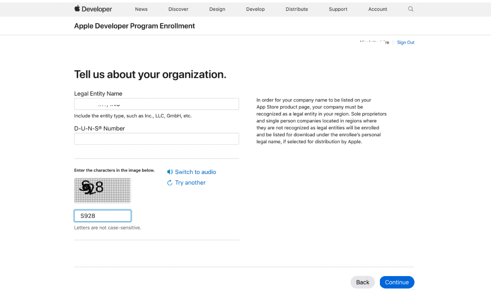Click Switch to audio link
The image size is (491, 297).
tap(195, 172)
